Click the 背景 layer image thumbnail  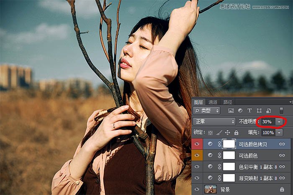click(211, 189)
